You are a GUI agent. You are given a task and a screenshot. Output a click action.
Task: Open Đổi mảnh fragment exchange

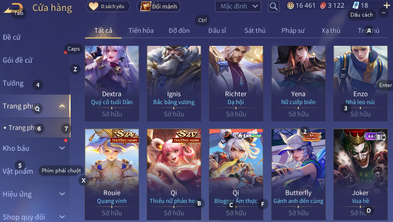pos(159,6)
